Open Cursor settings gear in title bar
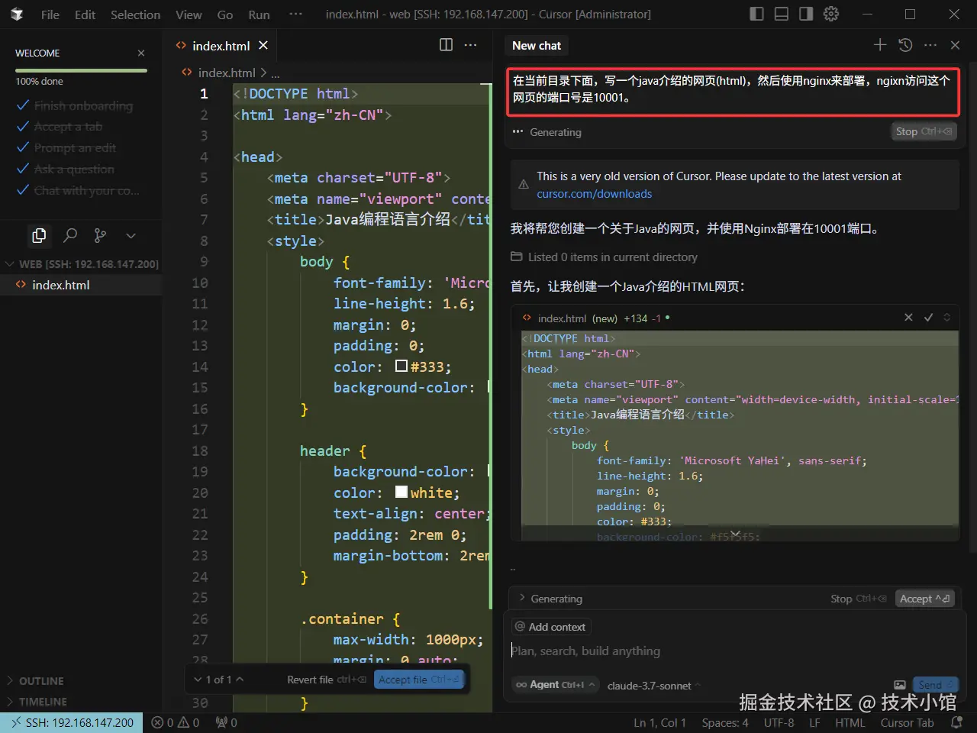Viewport: 977px width, 733px height. tap(831, 14)
